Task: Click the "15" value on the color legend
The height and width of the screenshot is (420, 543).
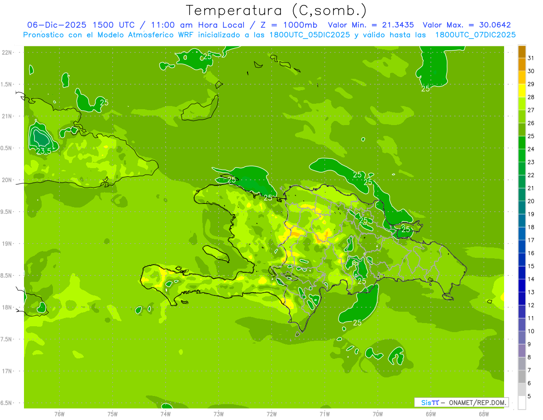Action: (x=531, y=266)
